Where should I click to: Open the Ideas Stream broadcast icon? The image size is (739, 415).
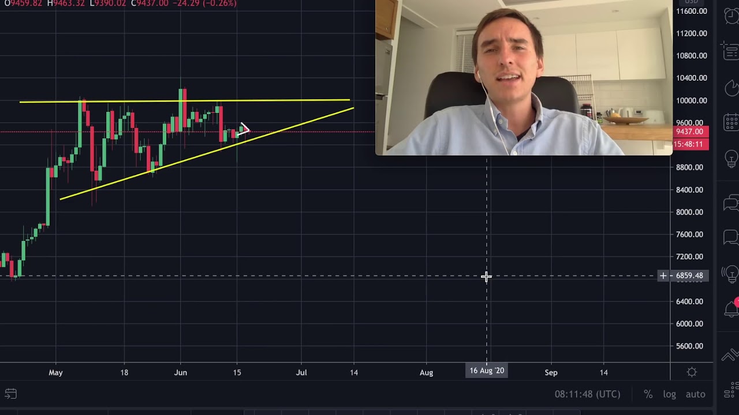[731, 273]
